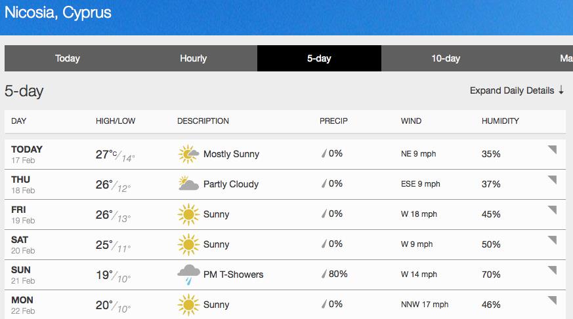Click the Mostly Sunny weather icon for today
This screenshot has width=573, height=319.
click(x=188, y=154)
